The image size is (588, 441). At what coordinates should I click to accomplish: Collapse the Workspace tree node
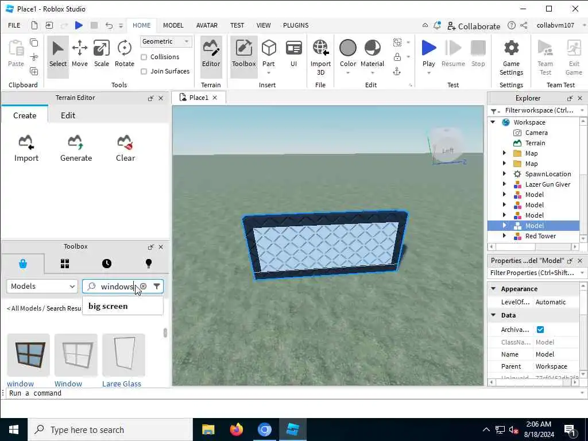point(493,122)
